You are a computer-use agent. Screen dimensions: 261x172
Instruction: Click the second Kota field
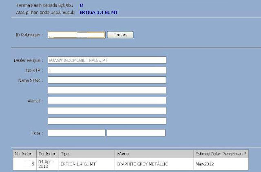click(136, 133)
